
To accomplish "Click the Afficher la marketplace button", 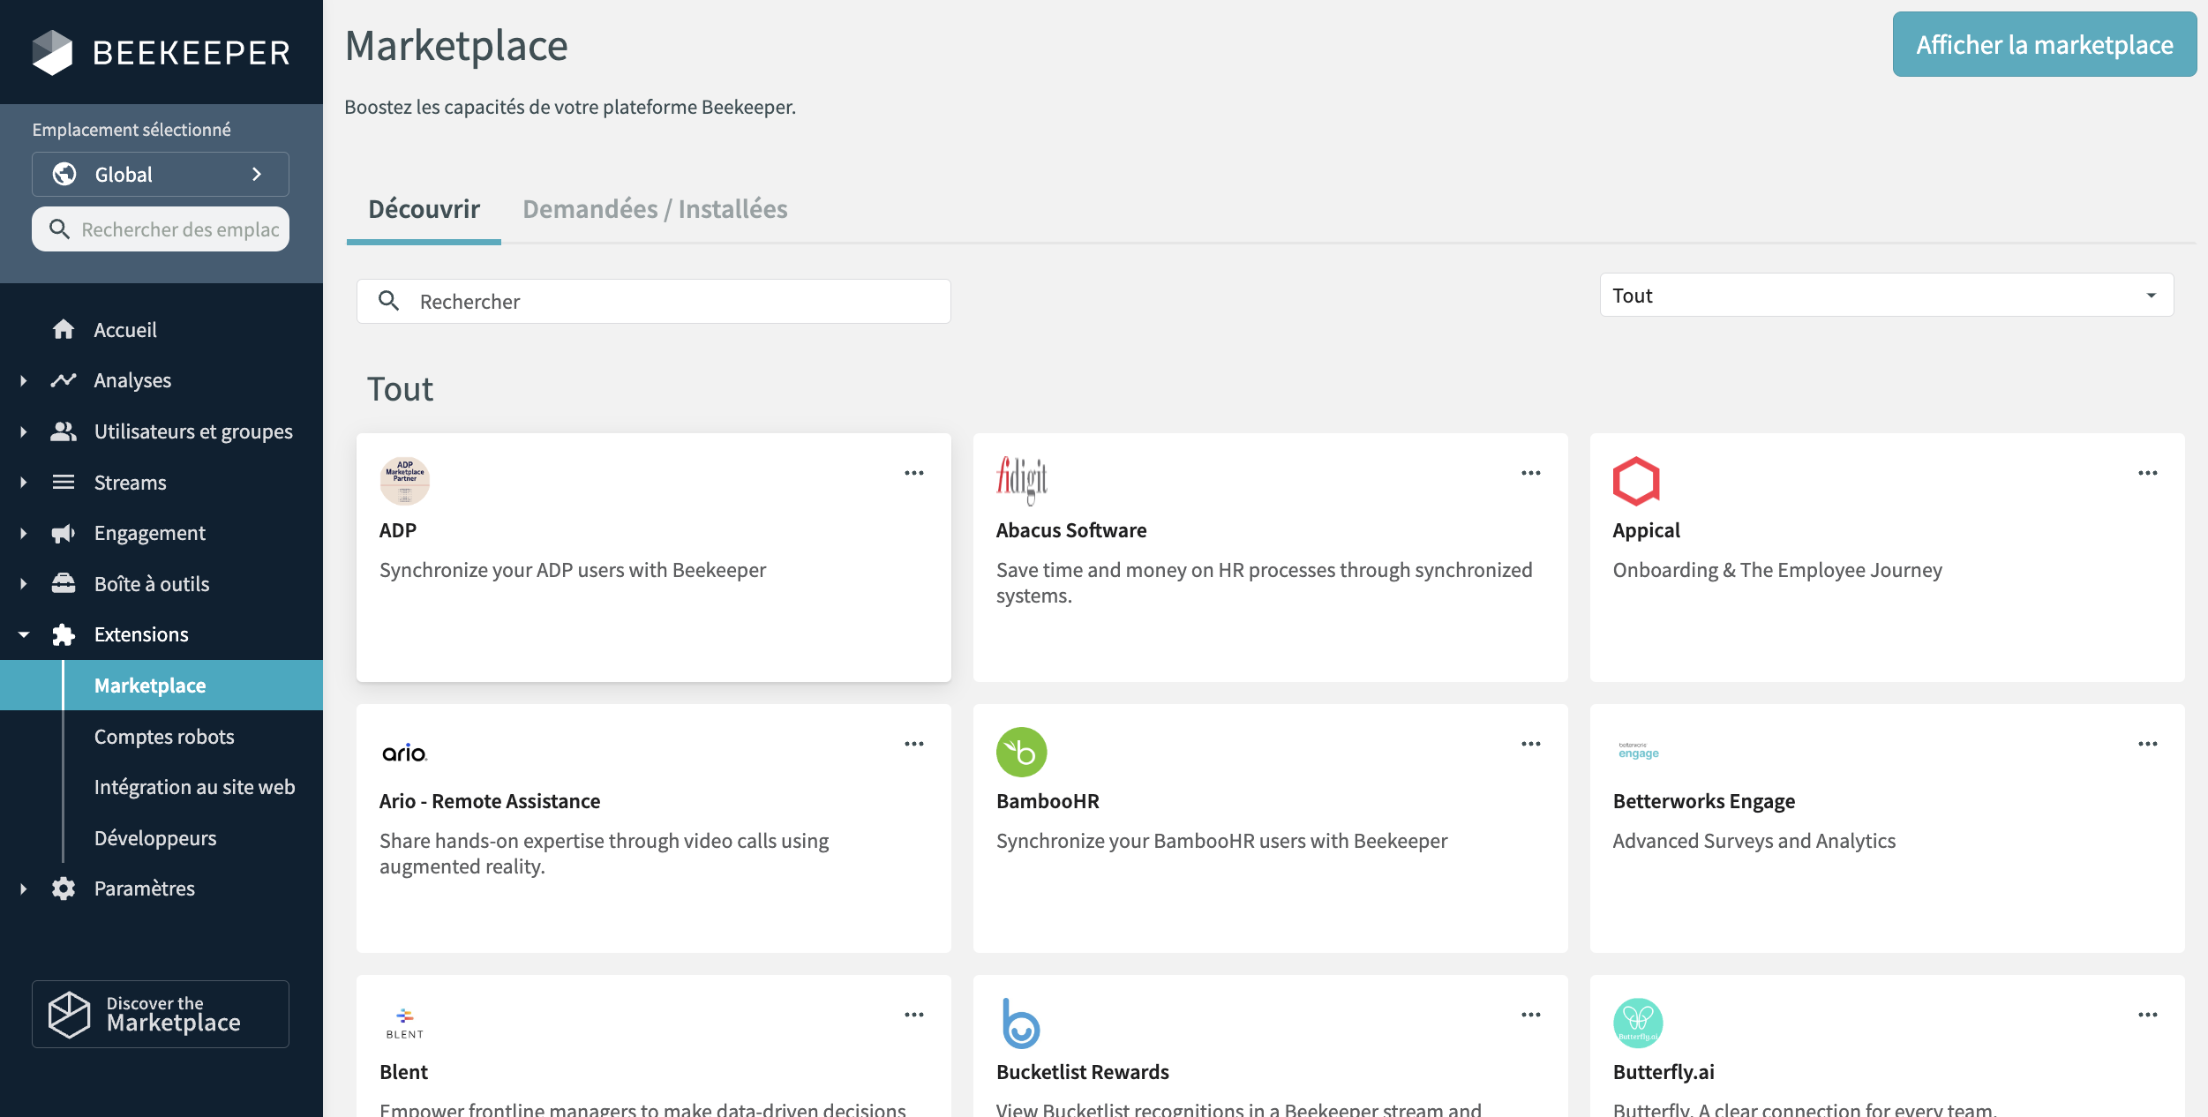I will coord(2045,44).
